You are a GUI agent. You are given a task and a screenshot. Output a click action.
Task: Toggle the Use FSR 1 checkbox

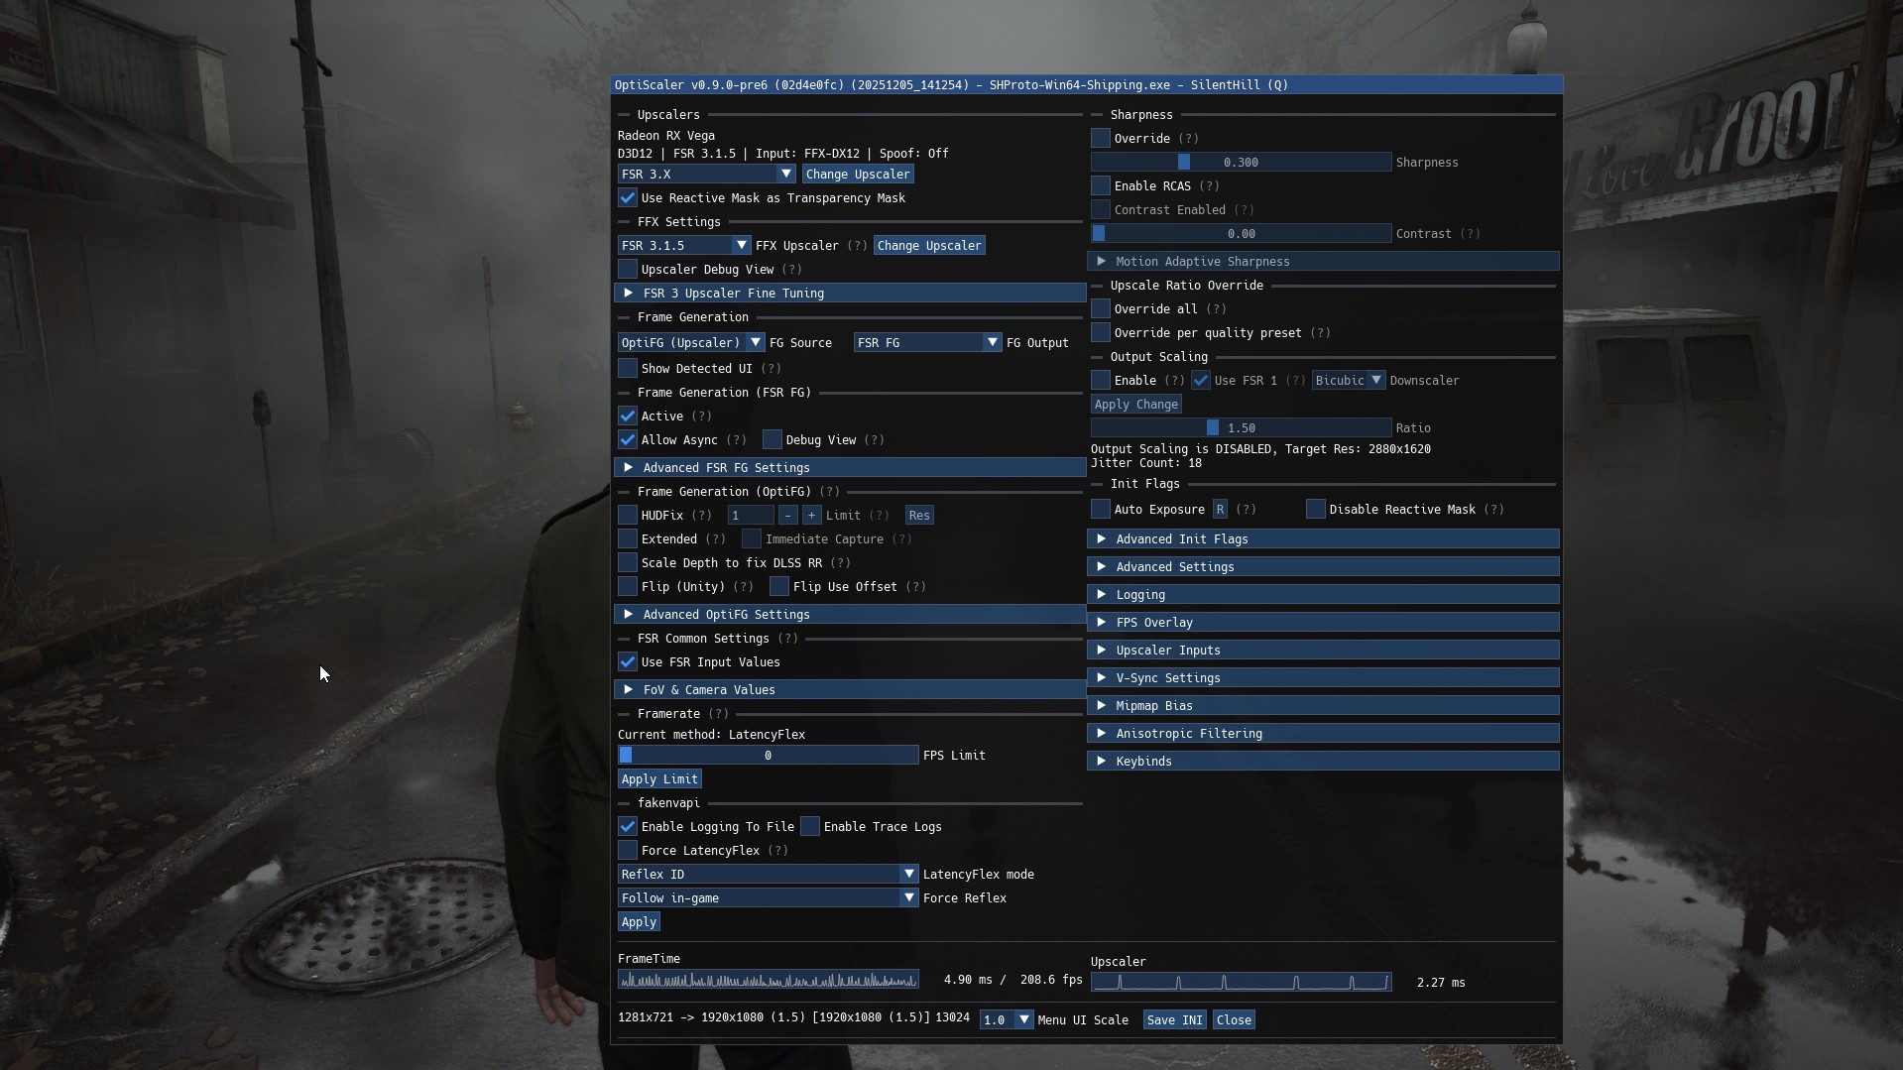(1201, 381)
